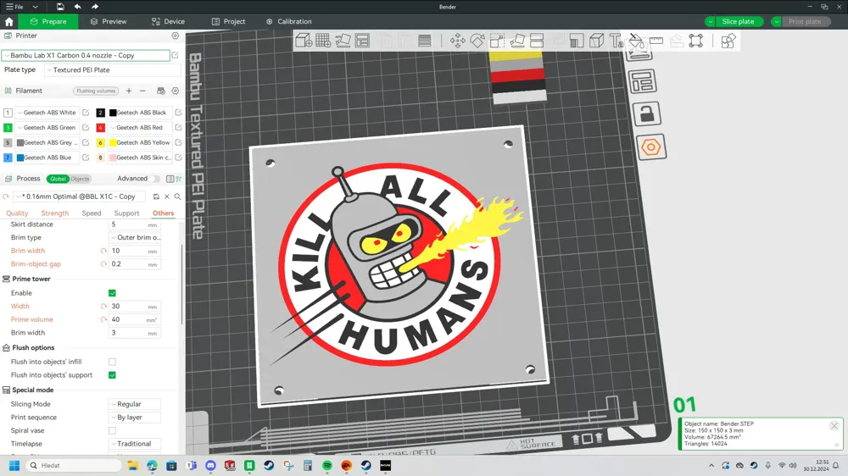
Task: Open the orange hexagon plate settings icon
Action: (x=650, y=147)
